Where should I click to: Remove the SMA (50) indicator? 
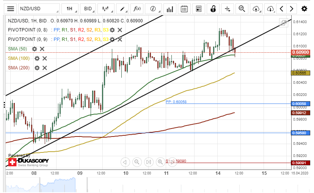42,49
